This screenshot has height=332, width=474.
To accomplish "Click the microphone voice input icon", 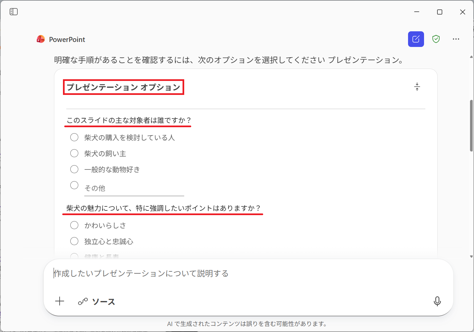I will [437, 301].
